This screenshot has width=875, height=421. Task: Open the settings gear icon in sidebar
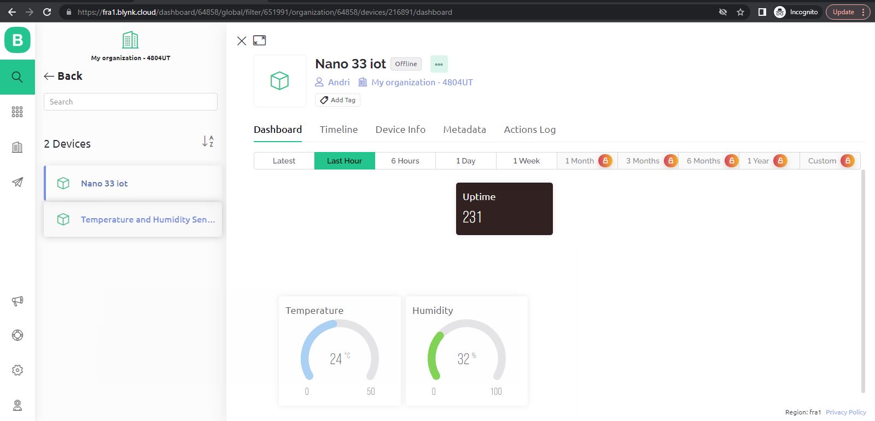click(17, 370)
